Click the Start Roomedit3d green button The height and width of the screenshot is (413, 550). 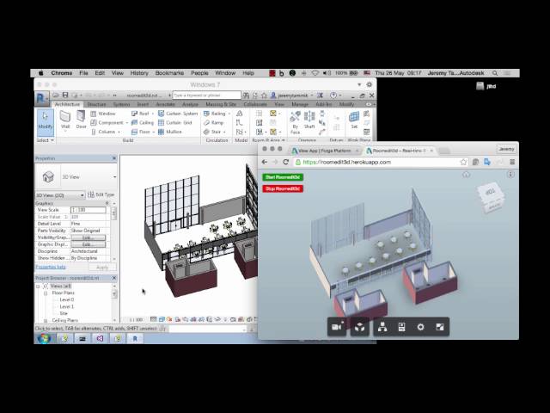tap(283, 177)
